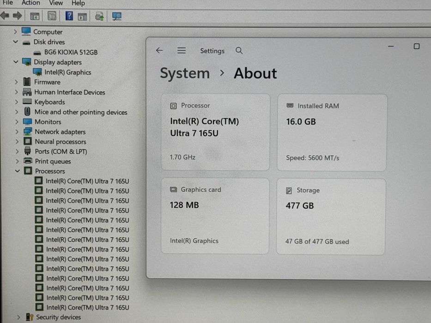Screen dimensions: 431x323
Task: Click the About heading in Settings
Action: click(x=255, y=73)
